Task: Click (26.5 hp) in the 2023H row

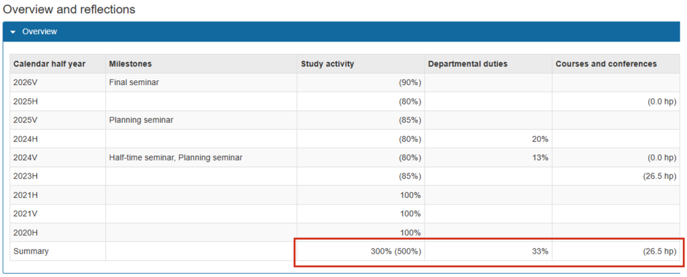Action: click(x=660, y=177)
